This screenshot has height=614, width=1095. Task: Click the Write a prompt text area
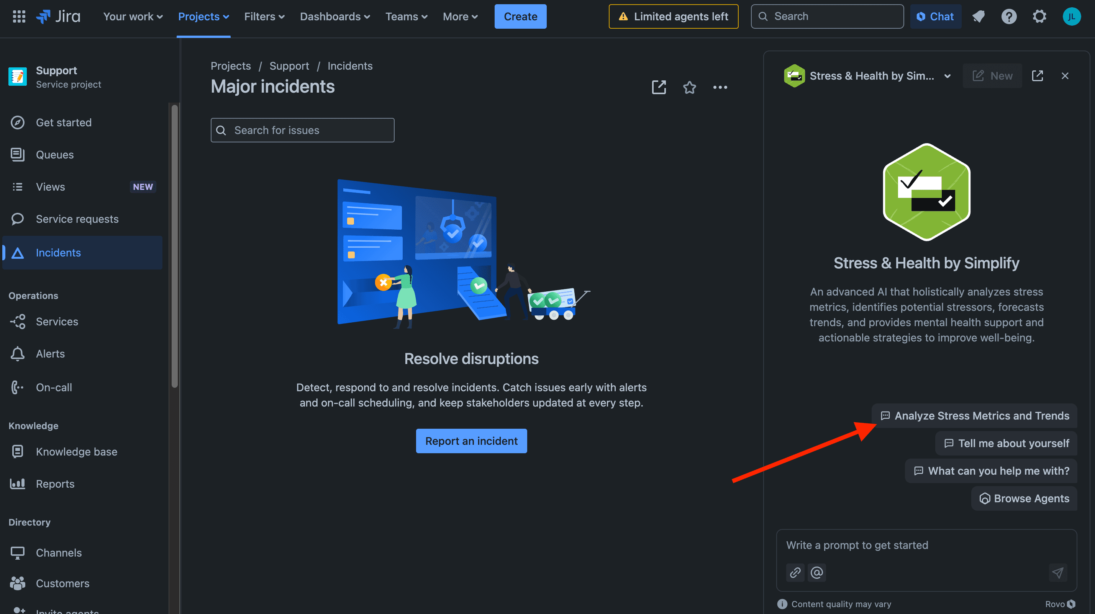pyautogui.click(x=926, y=545)
